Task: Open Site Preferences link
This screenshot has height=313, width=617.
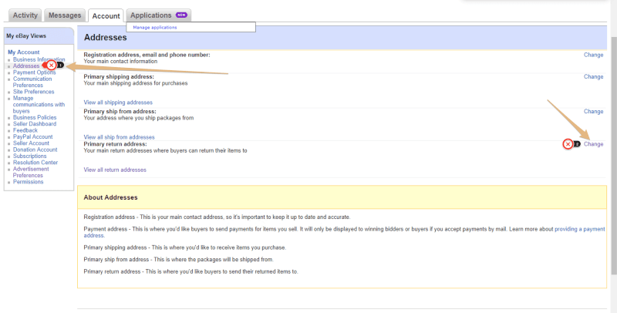Action: coord(33,92)
